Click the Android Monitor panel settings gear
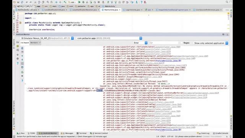 pyautogui.click(x=223, y=34)
